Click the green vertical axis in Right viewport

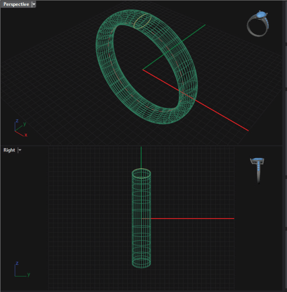141,157
